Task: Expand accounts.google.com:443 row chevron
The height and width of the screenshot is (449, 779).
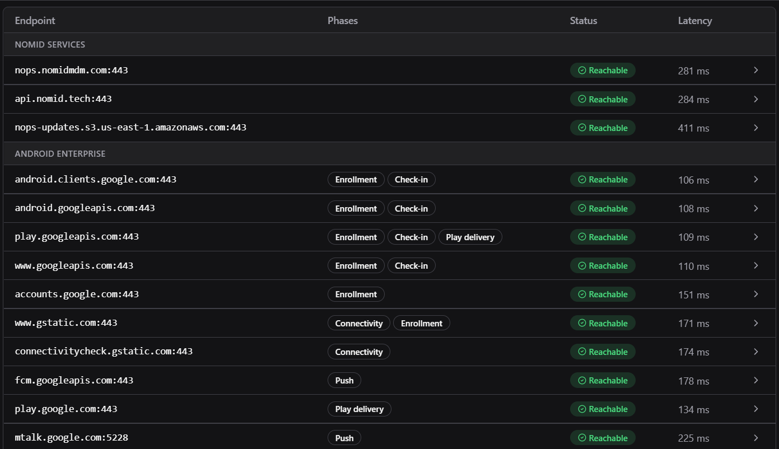Action: point(755,294)
